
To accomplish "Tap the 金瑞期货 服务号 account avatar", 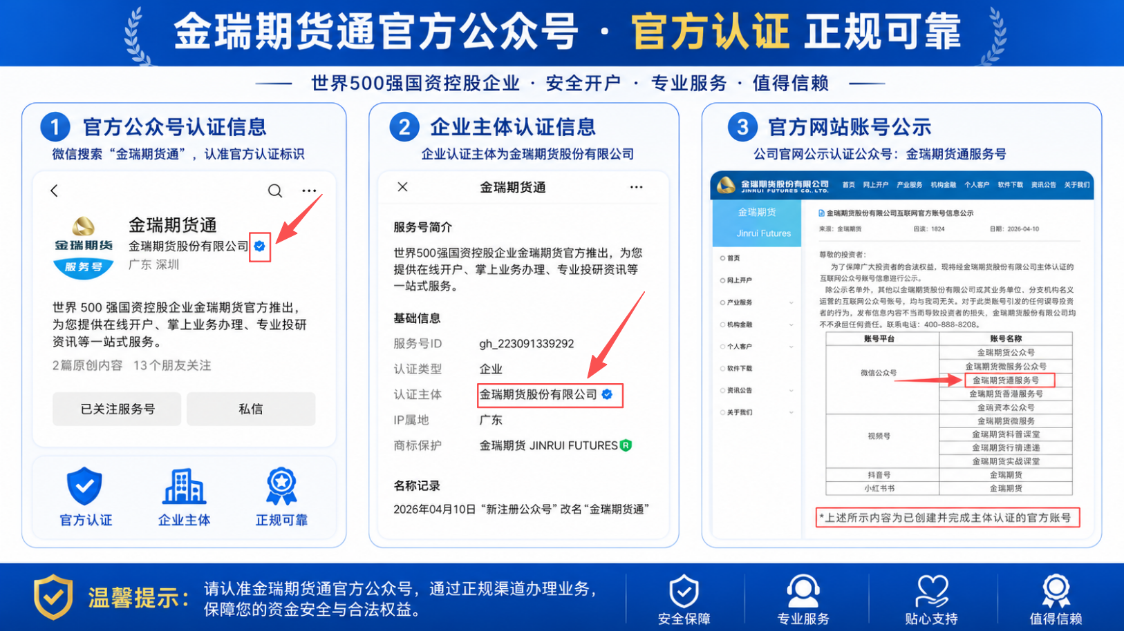I will [84, 247].
